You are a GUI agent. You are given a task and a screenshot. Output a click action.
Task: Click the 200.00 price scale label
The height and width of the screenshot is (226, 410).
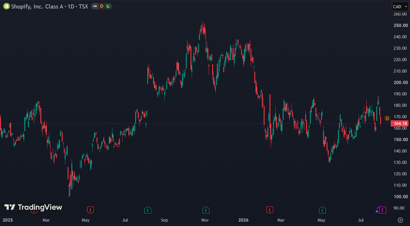click(x=401, y=82)
